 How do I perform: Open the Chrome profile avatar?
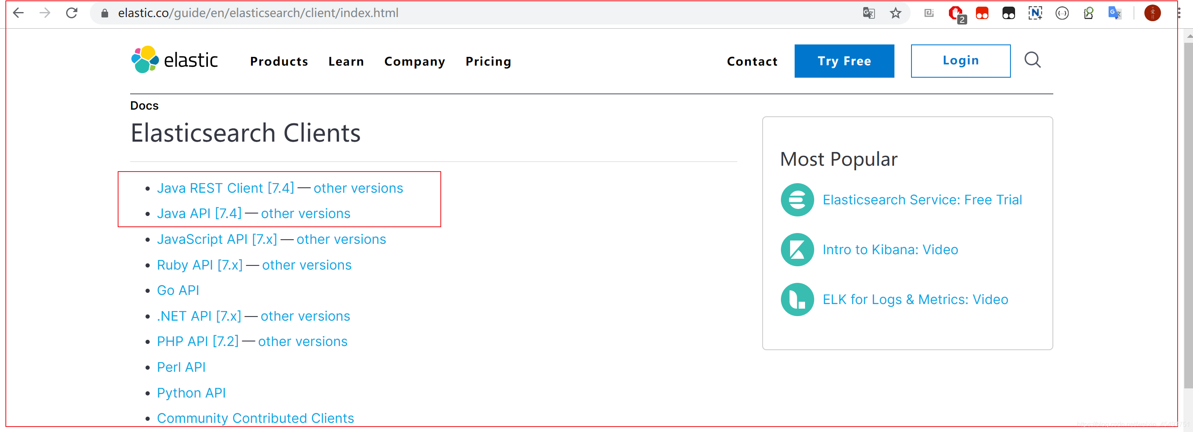pyautogui.click(x=1152, y=13)
